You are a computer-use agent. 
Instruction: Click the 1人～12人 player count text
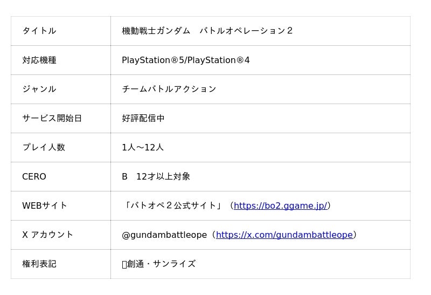[x=143, y=147]
